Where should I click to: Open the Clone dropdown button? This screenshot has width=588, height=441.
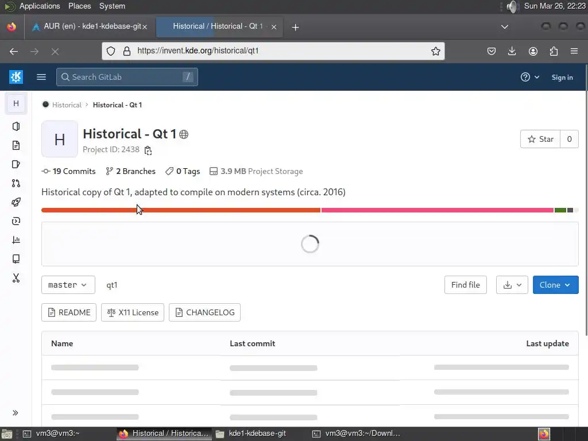(555, 285)
